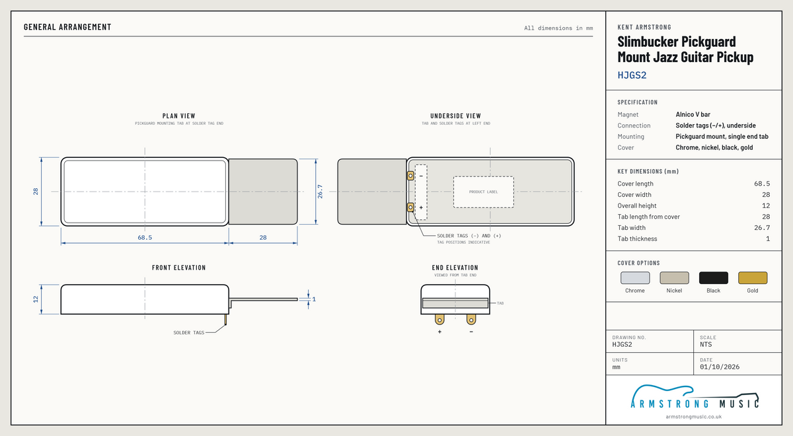Screen dimensions: 793x436
Task: Open the armstrongmusic.co.uk link
Action: (x=693, y=417)
